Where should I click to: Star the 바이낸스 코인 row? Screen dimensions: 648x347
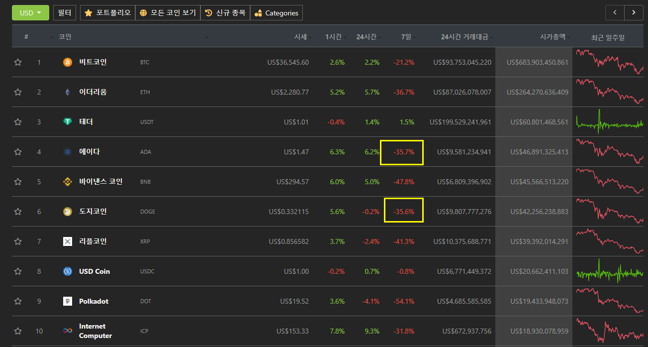click(x=18, y=182)
